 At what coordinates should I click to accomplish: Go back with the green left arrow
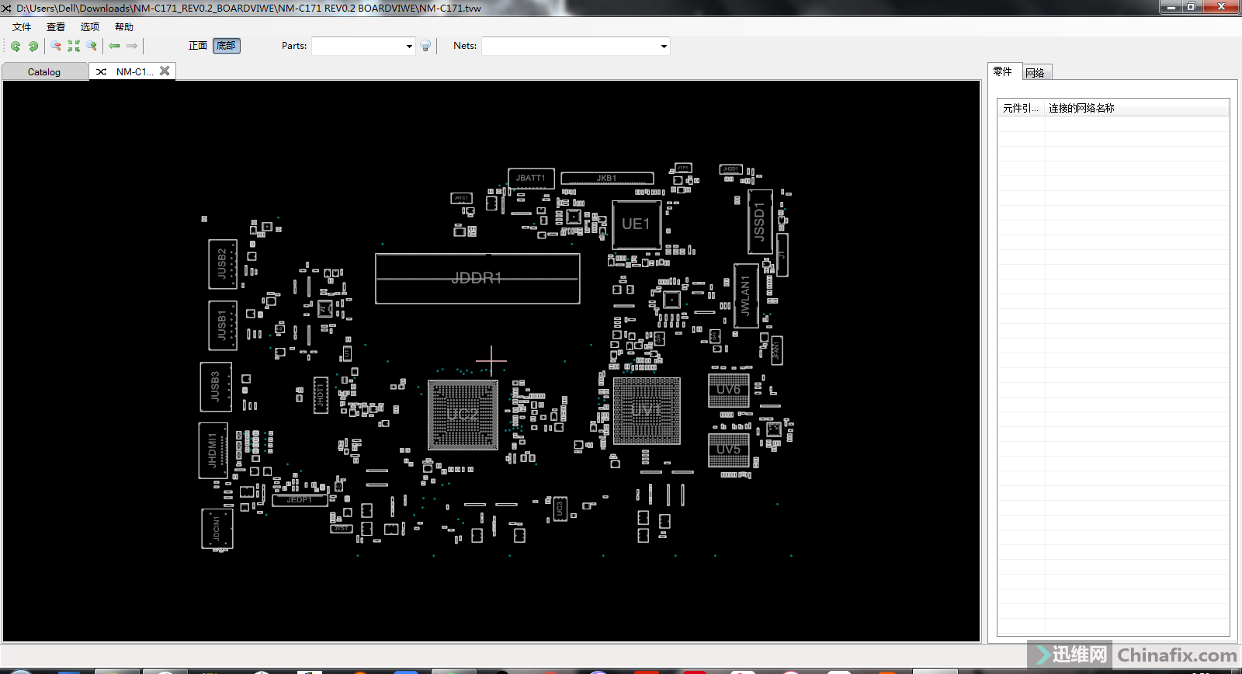(114, 47)
